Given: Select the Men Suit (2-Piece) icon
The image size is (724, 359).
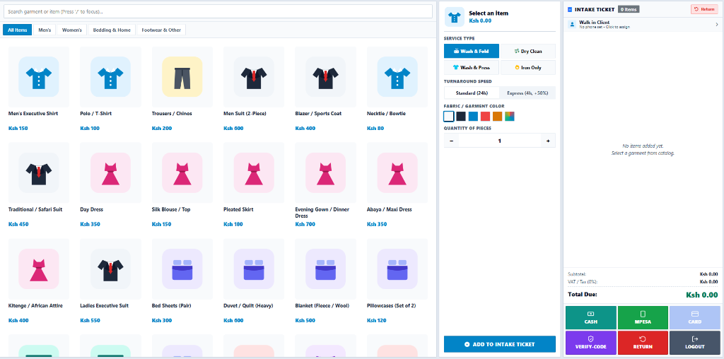Looking at the screenshot, I should tap(254, 76).
